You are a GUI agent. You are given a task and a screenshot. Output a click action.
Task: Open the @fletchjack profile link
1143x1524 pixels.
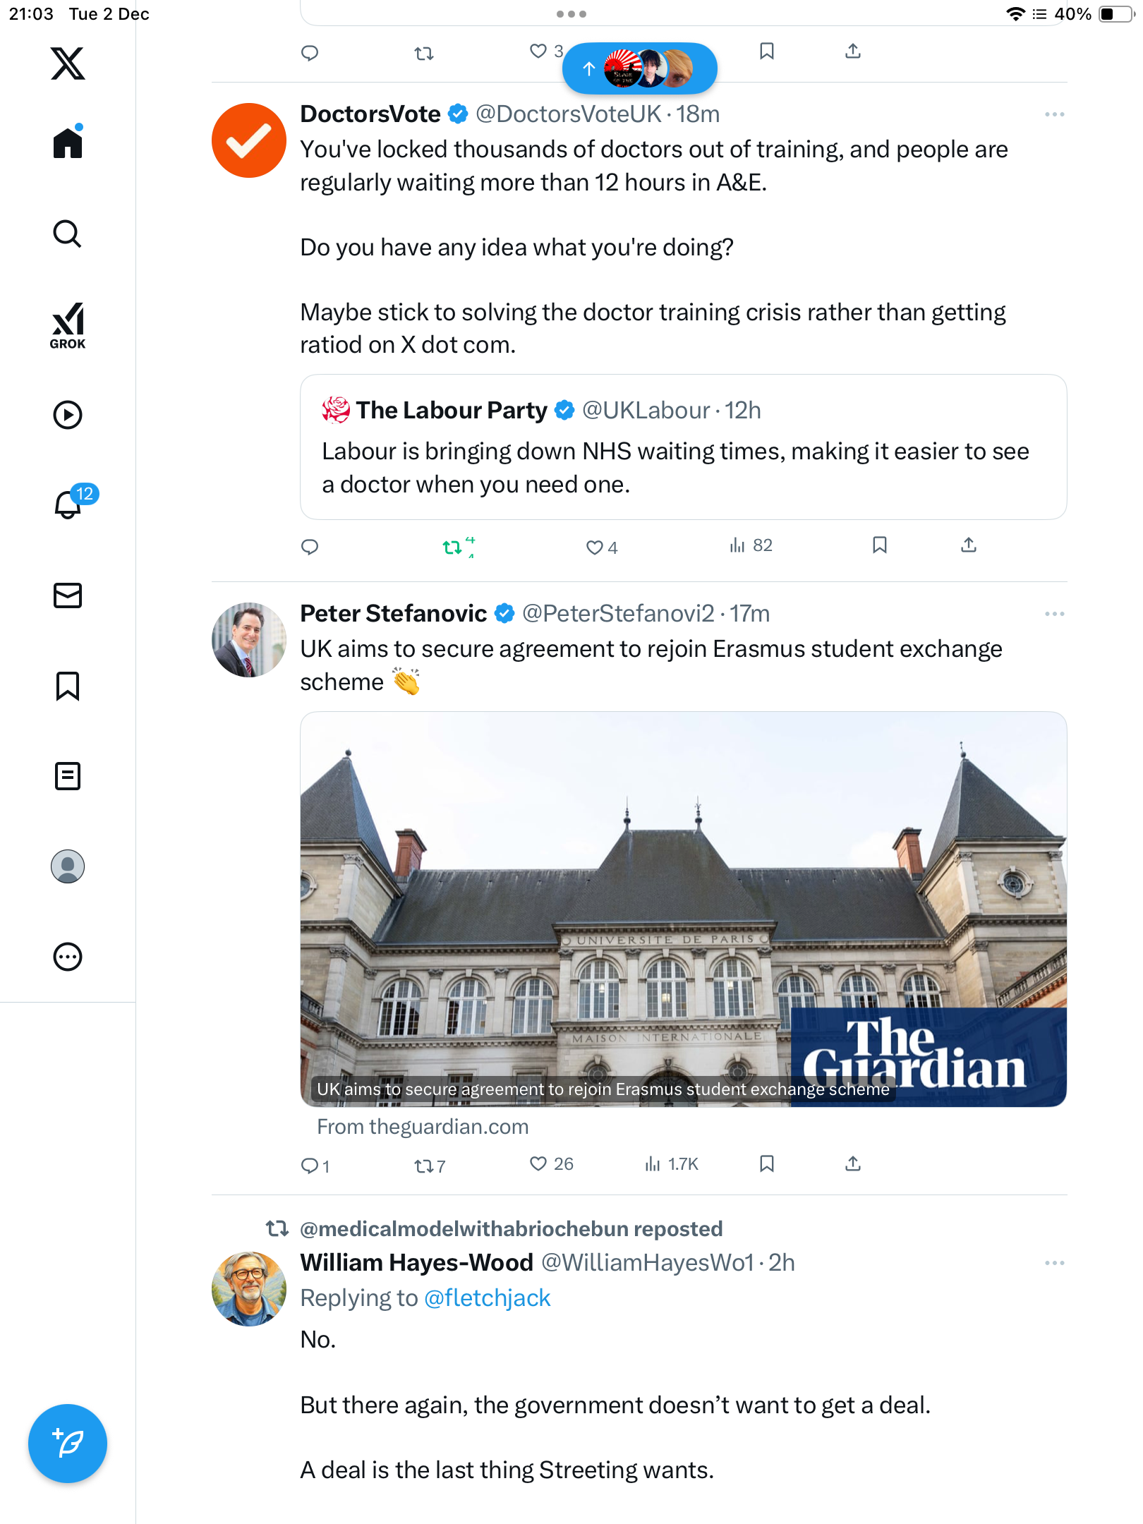[487, 1298]
